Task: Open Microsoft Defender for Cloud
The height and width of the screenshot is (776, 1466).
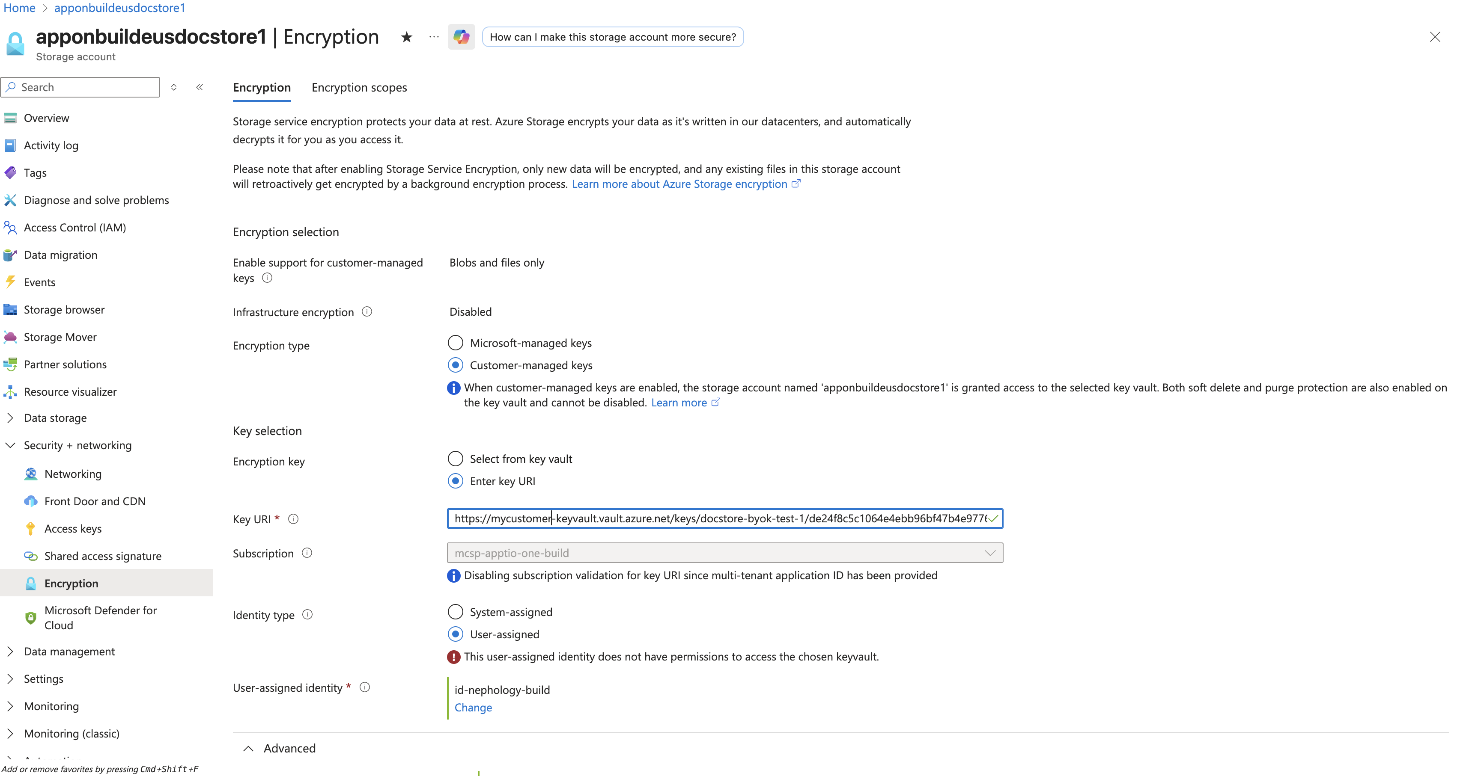Action: pyautogui.click(x=100, y=617)
